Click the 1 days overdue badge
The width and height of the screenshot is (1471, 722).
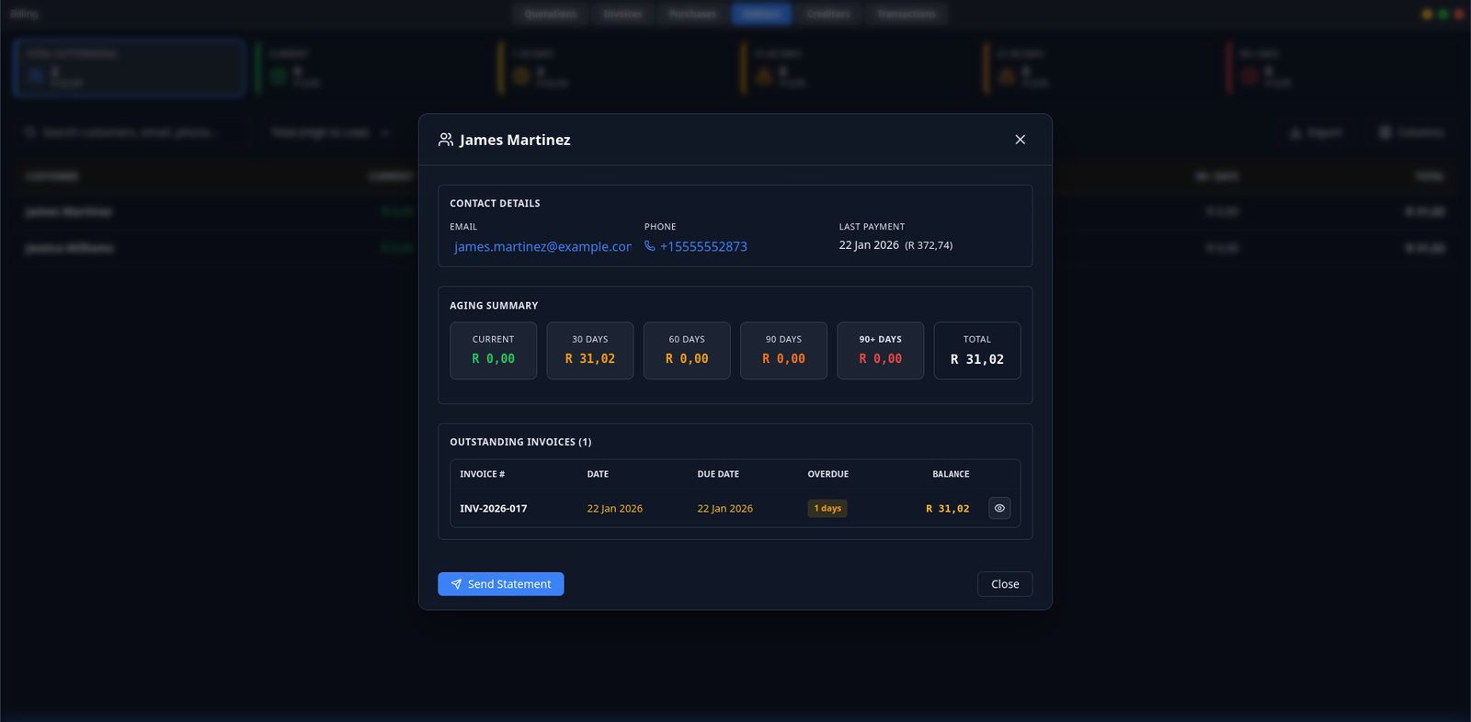pos(827,508)
